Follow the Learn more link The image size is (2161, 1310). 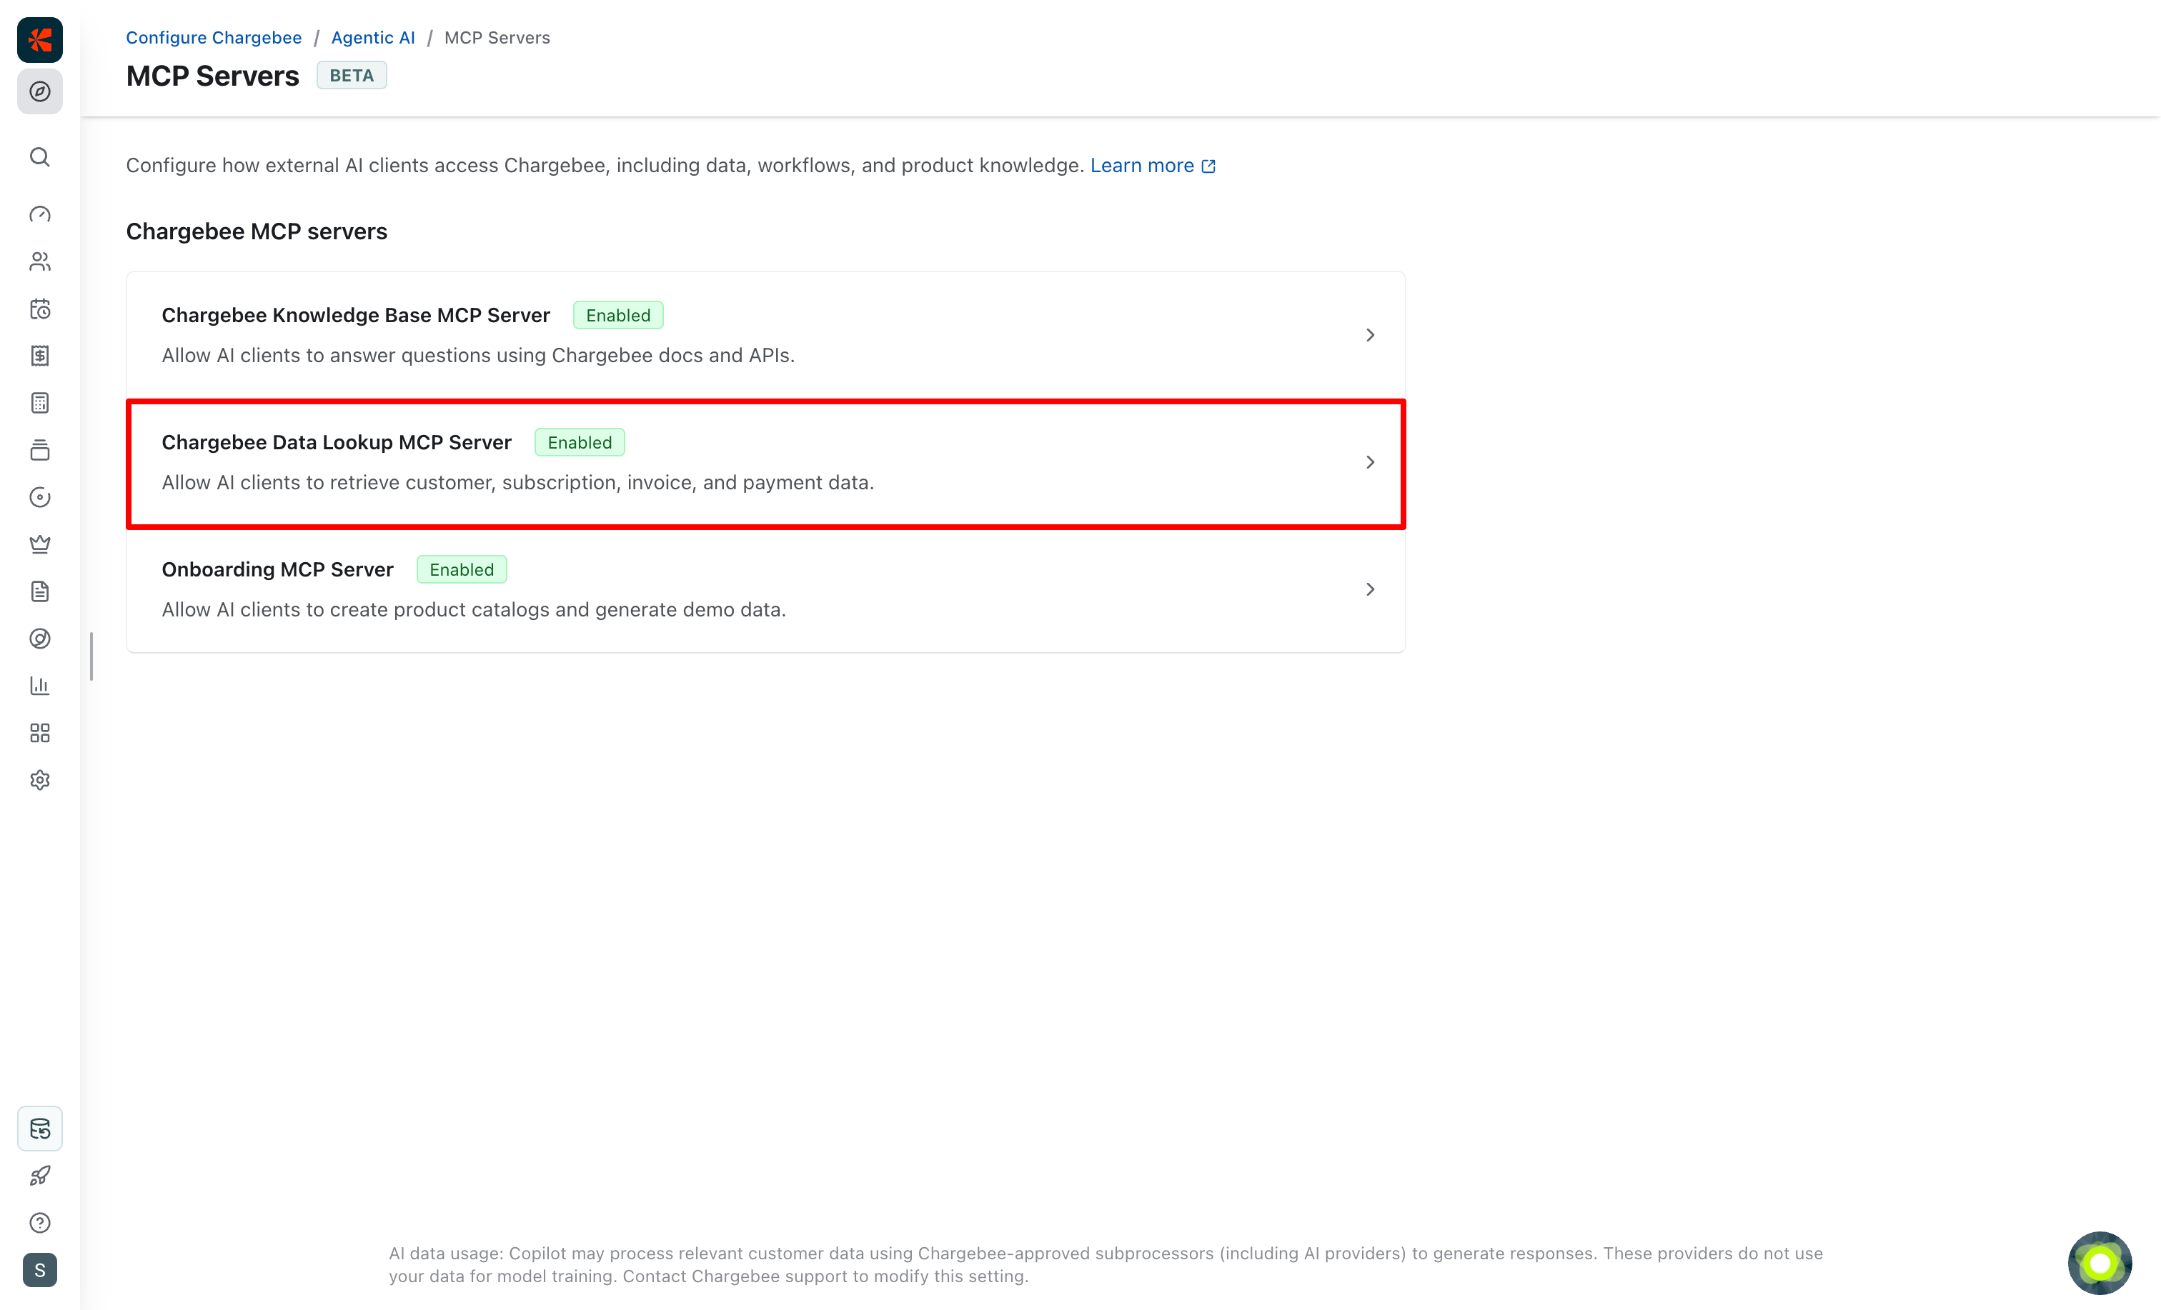pyautogui.click(x=1142, y=166)
